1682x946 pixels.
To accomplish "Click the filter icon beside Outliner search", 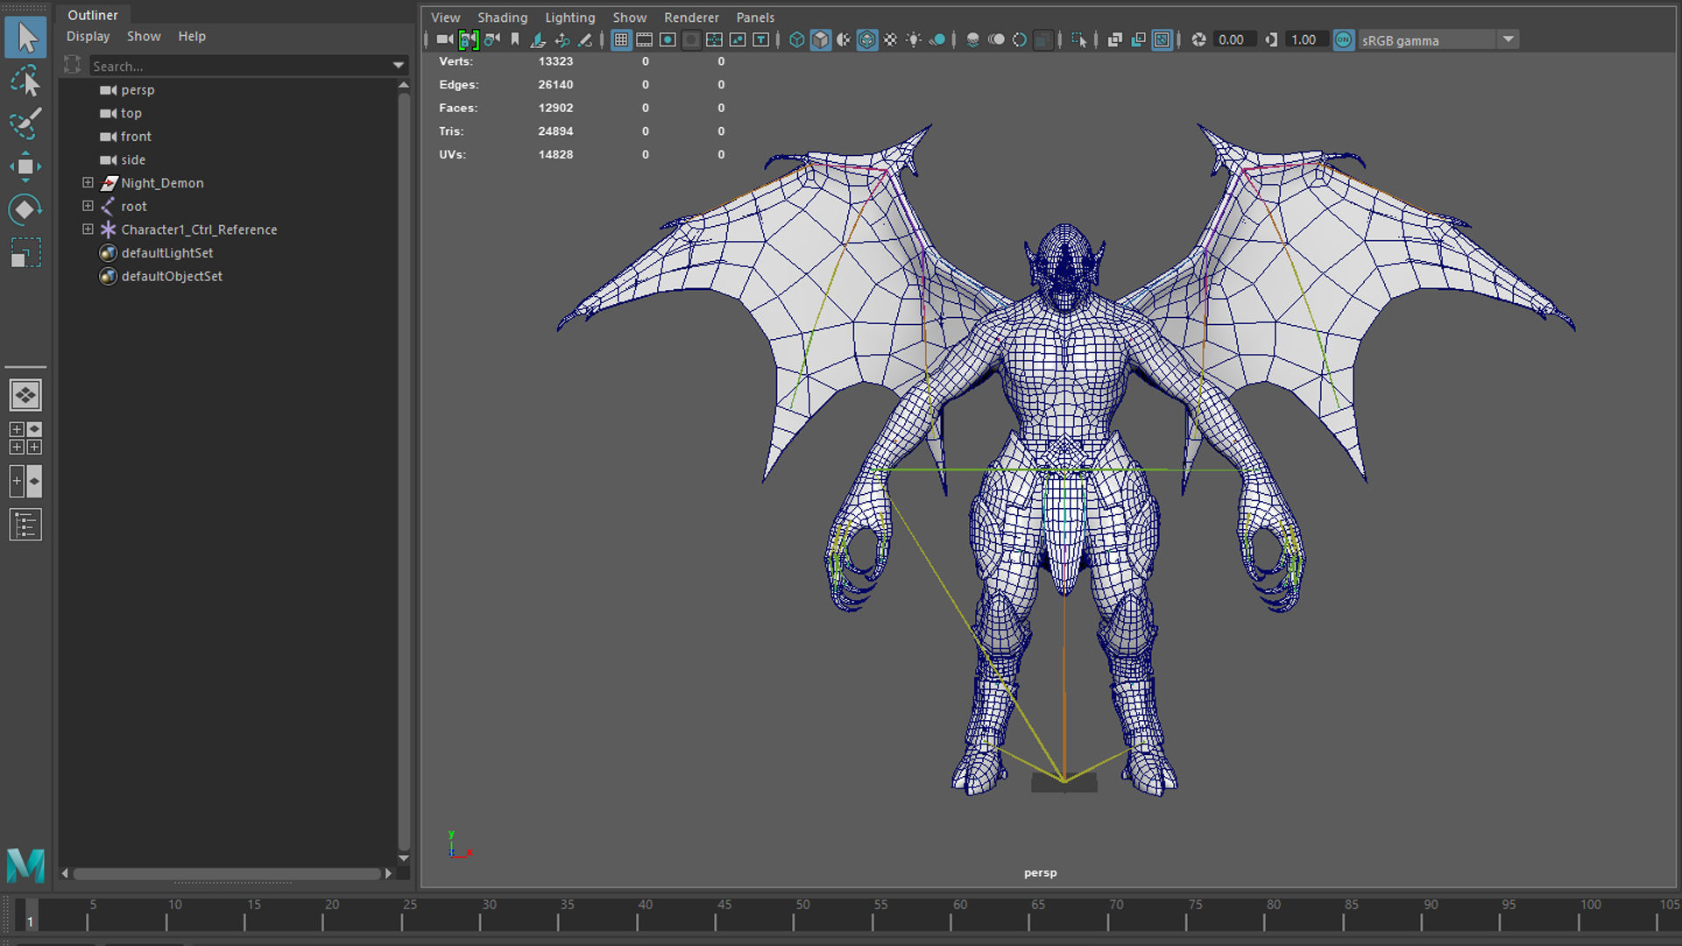I will (x=73, y=65).
